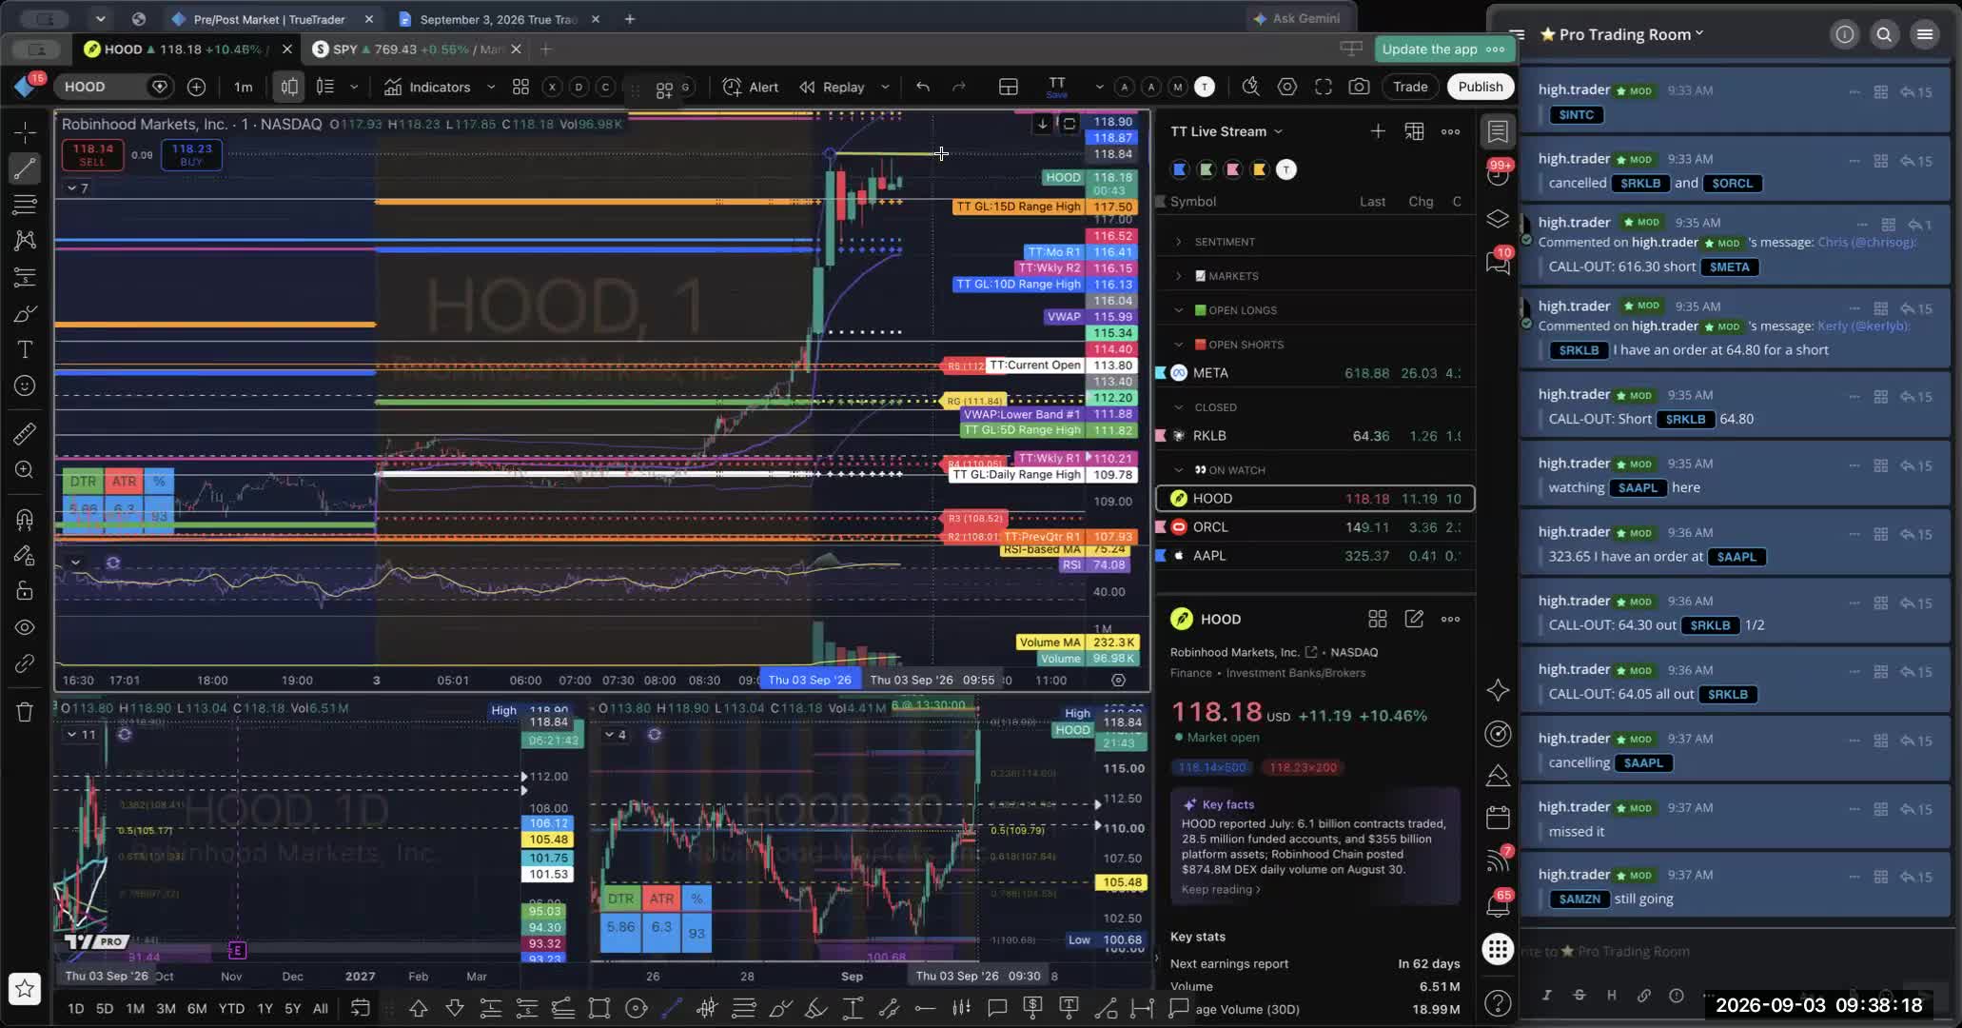This screenshot has width=1962, height=1028.
Task: Toggle lock all drawings
Action: point(25,591)
